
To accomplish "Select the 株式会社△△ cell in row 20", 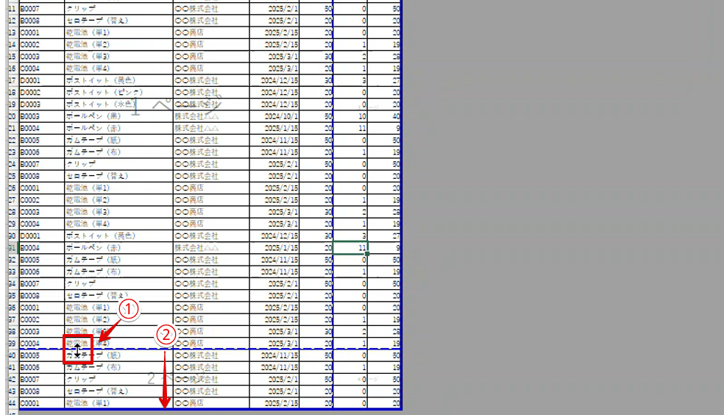I will (210, 116).
